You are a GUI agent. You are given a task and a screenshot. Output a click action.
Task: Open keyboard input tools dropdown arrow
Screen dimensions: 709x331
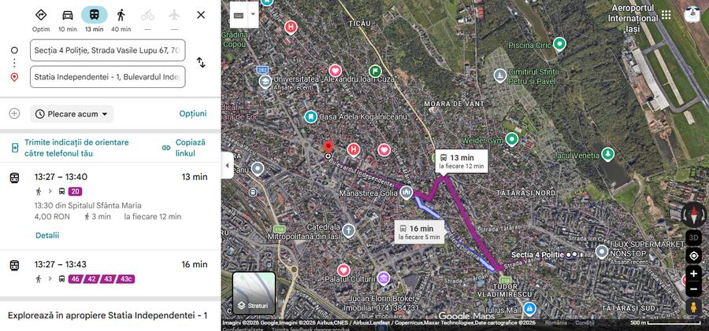[253, 14]
